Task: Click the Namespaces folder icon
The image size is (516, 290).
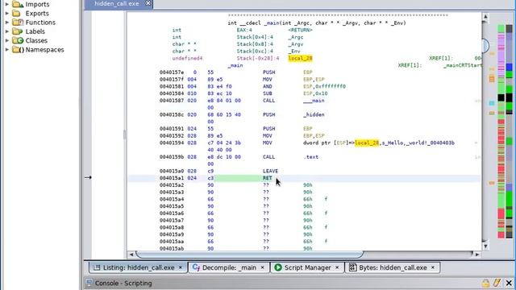Action: [18, 50]
